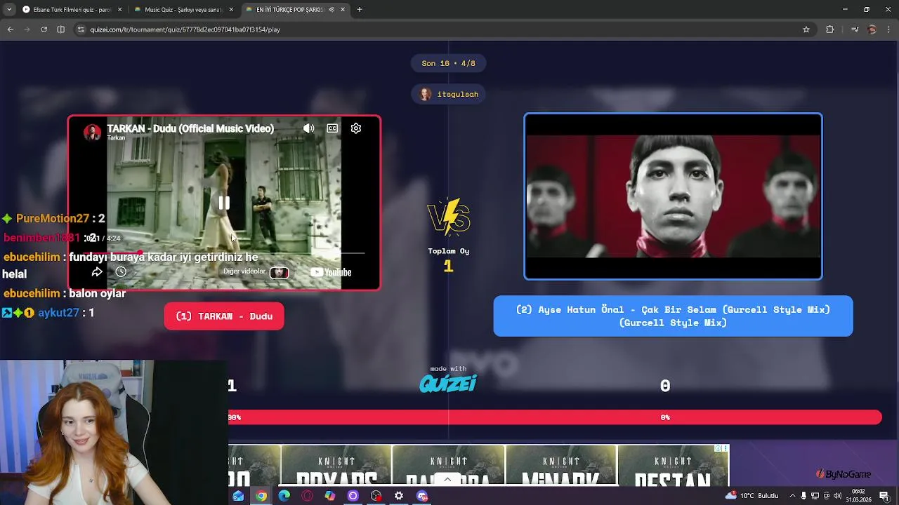Vote for (1) TARKAN - Dudu
Image resolution: width=899 pixels, height=505 pixels.
pyautogui.click(x=224, y=316)
